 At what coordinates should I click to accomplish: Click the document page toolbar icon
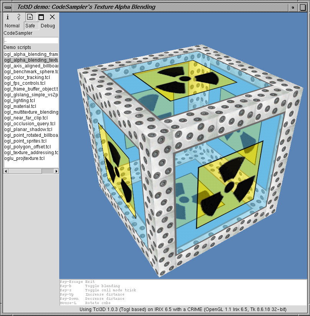click(x=30, y=17)
